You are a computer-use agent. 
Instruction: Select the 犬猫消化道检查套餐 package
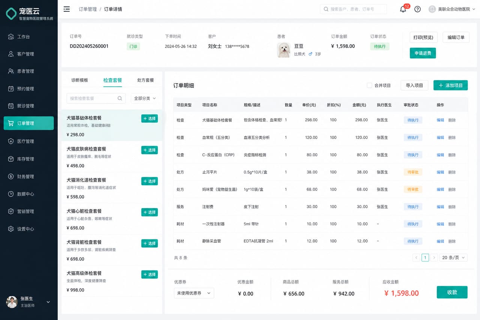(150, 181)
